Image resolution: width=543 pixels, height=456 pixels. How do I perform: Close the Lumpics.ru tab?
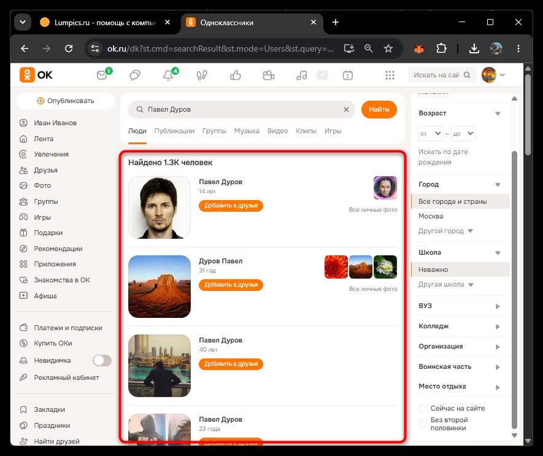168,22
